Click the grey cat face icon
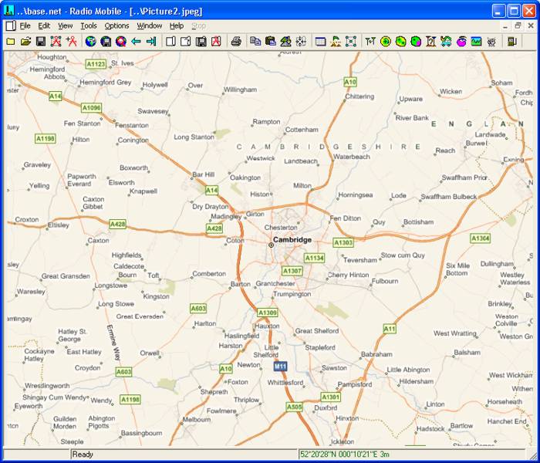The image size is (540, 463). point(491,42)
